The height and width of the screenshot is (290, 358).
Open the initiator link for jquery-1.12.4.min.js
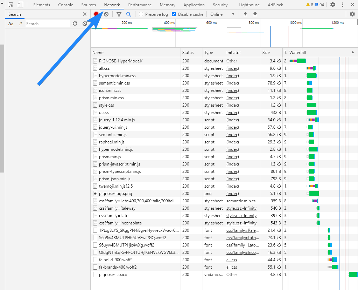[x=233, y=120]
